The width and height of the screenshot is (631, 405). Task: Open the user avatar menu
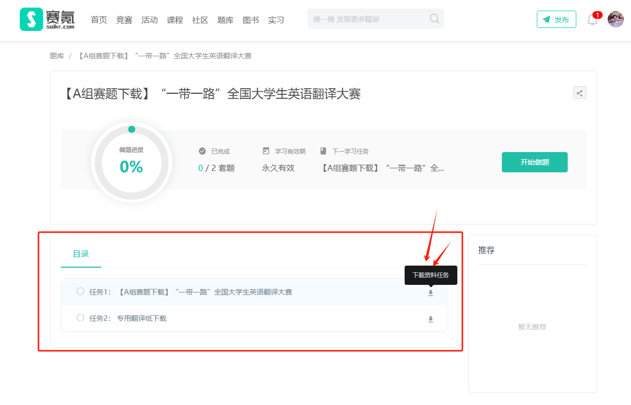[615, 19]
